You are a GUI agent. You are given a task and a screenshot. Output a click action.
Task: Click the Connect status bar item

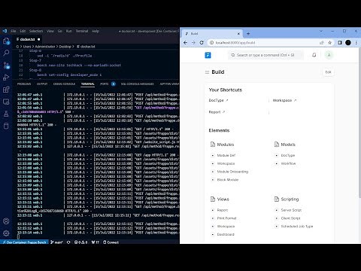111,242
